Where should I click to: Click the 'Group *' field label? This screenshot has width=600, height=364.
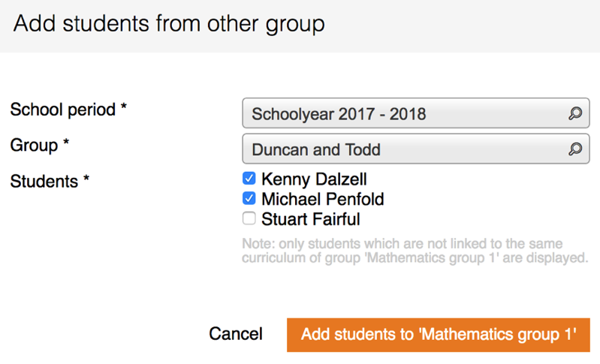point(39,144)
